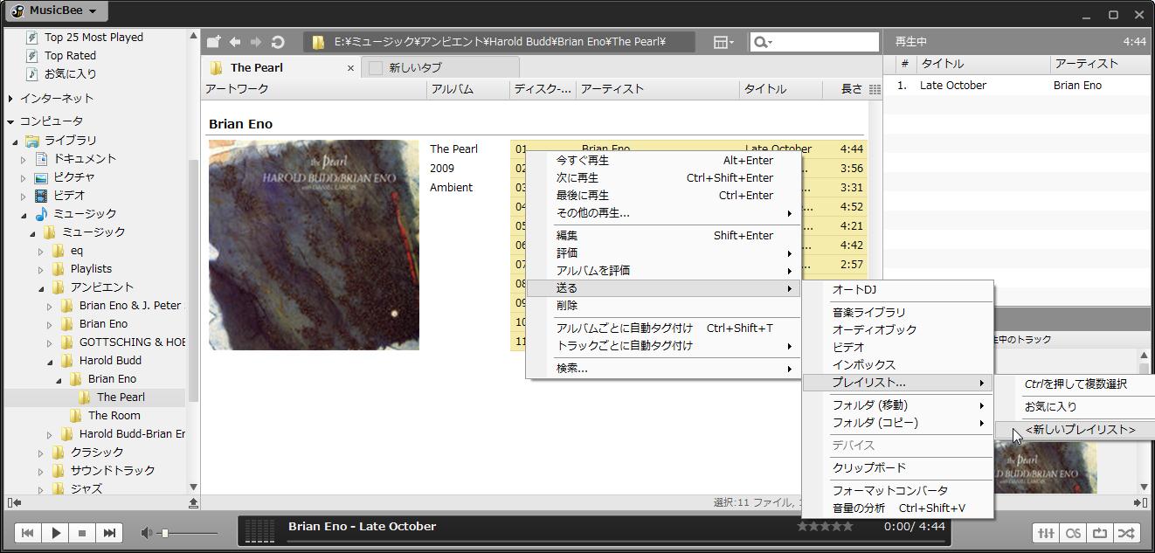The height and width of the screenshot is (553, 1155).
Task: Start playback with the play button
Action: coord(55,533)
